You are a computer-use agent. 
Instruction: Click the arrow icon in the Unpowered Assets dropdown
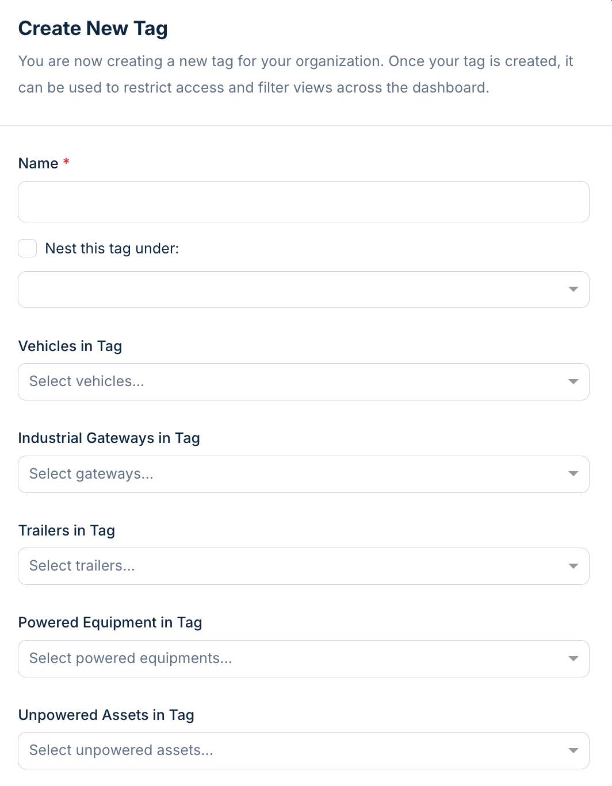[573, 750]
